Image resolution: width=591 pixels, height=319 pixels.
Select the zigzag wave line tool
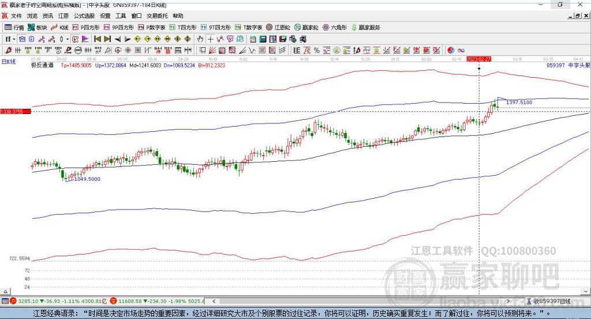tap(252, 51)
